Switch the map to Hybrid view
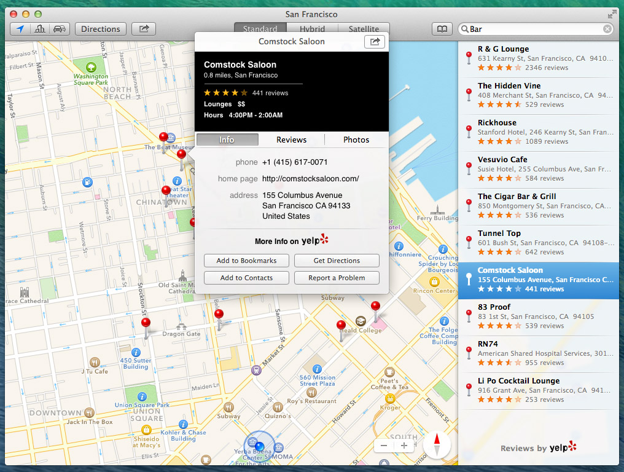Viewport: 624px width, 472px height. (x=313, y=29)
